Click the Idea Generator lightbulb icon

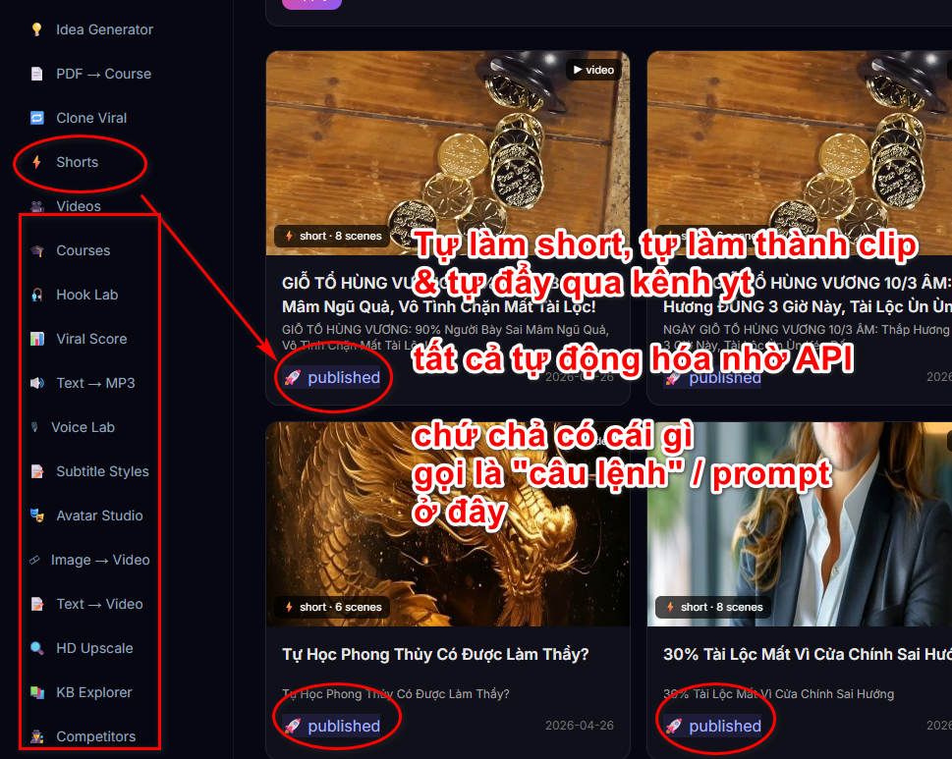[x=37, y=29]
